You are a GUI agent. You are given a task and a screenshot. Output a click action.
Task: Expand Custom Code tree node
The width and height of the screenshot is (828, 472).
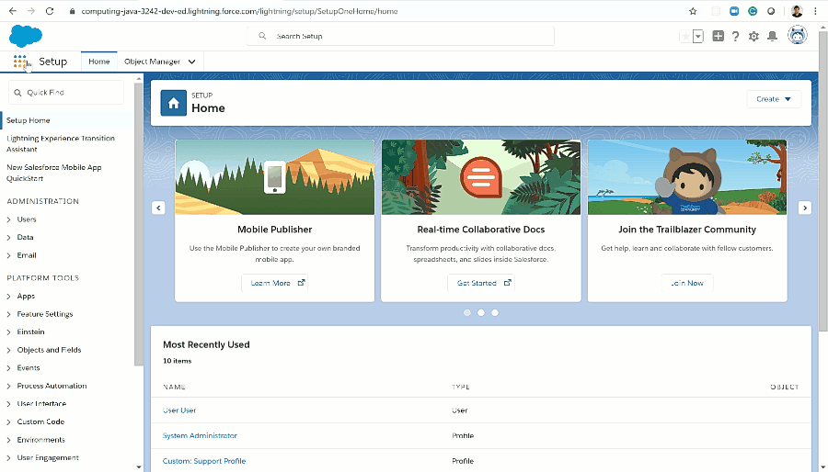pos(8,422)
